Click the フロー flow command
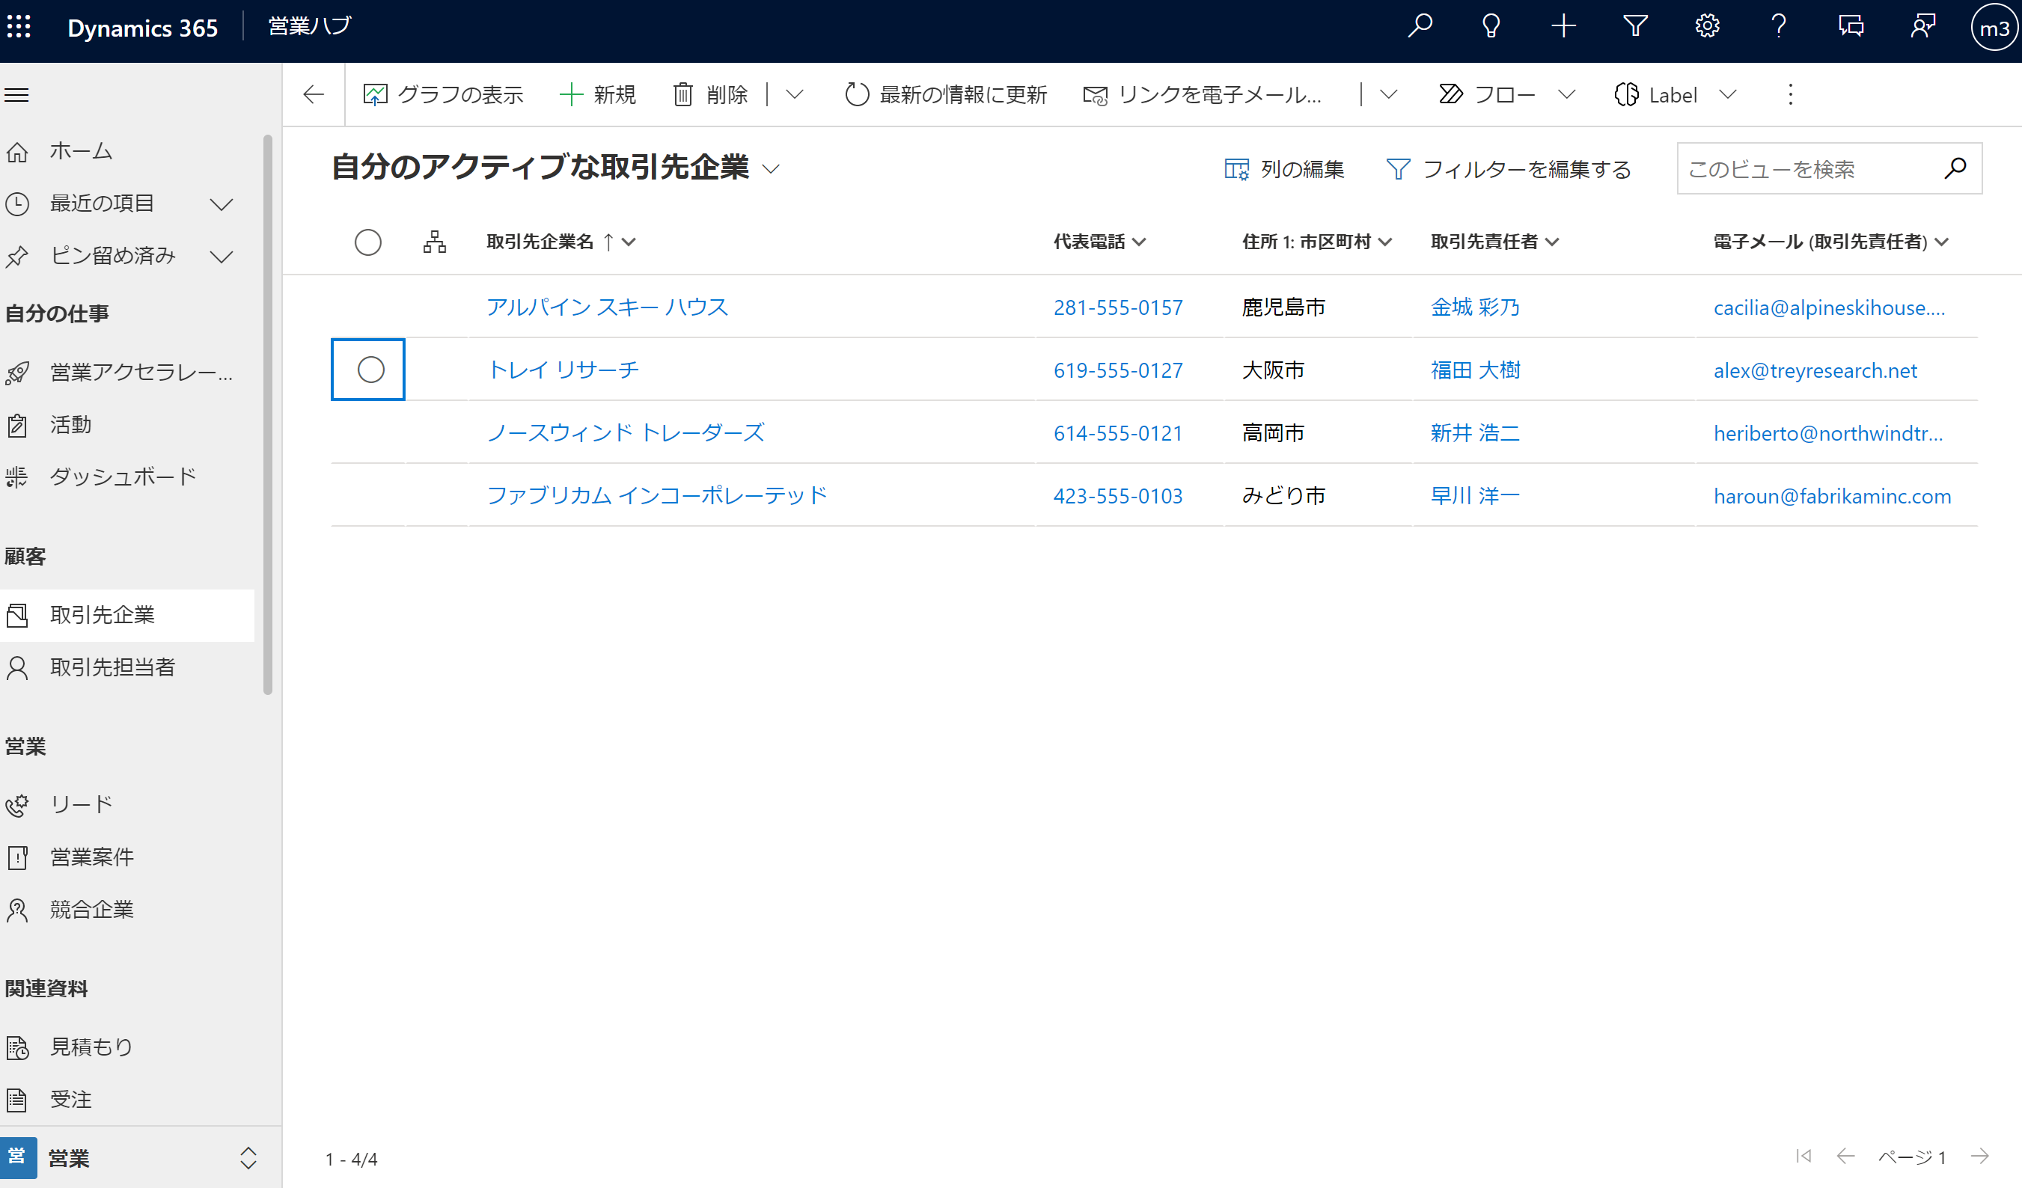The width and height of the screenshot is (2022, 1188). tap(1486, 95)
